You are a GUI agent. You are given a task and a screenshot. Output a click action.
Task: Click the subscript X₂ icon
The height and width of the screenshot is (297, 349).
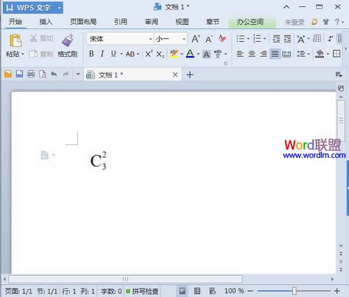tap(161, 54)
